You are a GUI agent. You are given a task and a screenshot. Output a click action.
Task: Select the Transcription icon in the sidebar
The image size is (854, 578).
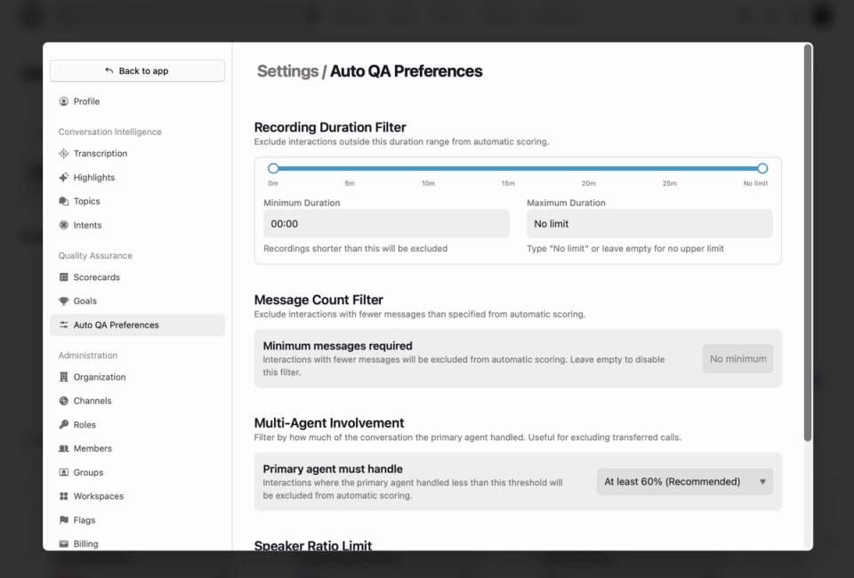point(62,153)
